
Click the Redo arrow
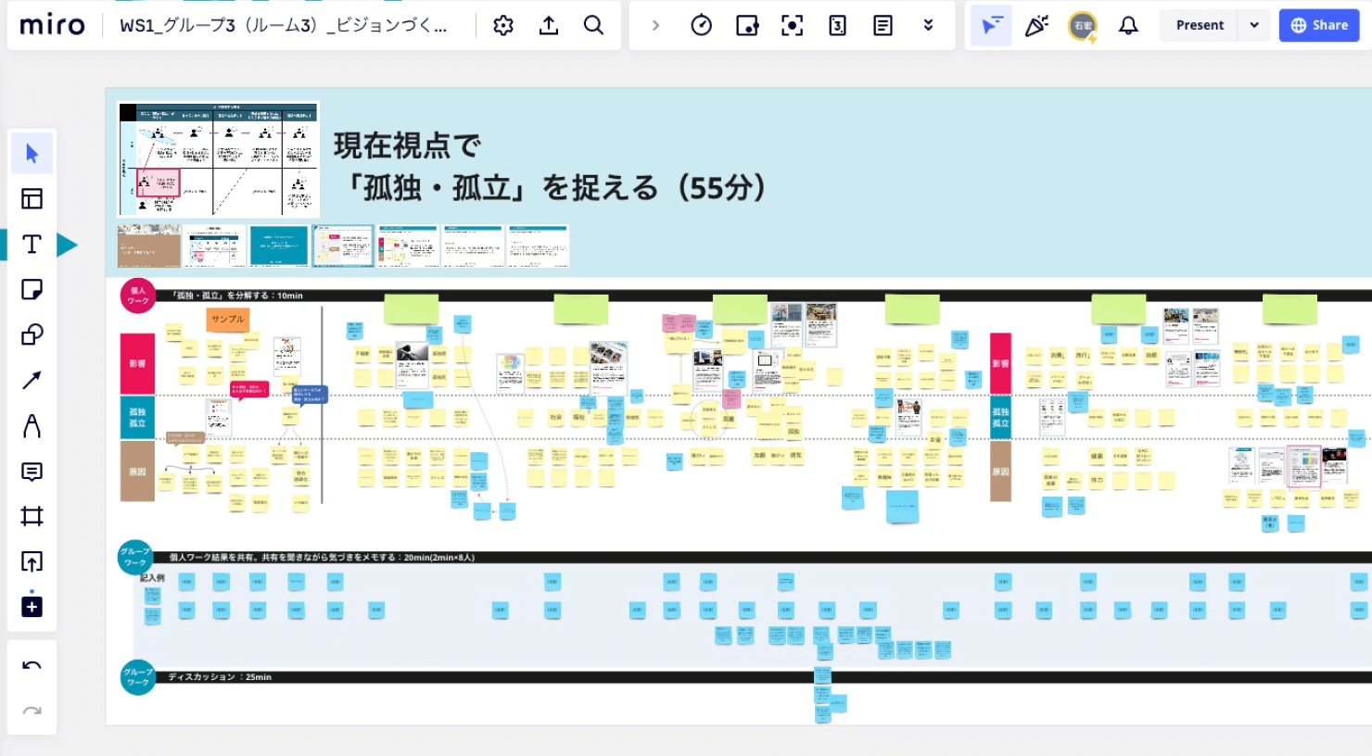(x=32, y=711)
